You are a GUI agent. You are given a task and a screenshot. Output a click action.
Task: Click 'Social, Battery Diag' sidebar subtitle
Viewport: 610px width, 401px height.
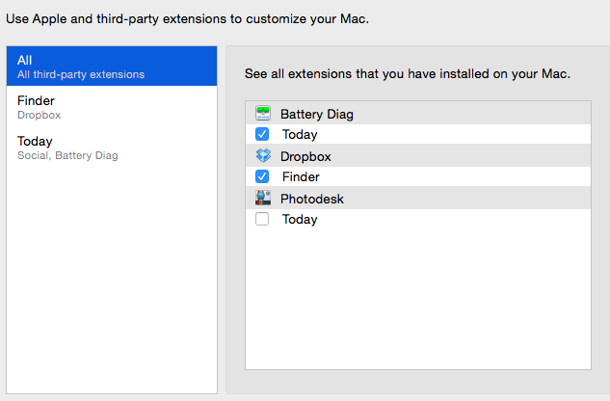click(x=67, y=155)
